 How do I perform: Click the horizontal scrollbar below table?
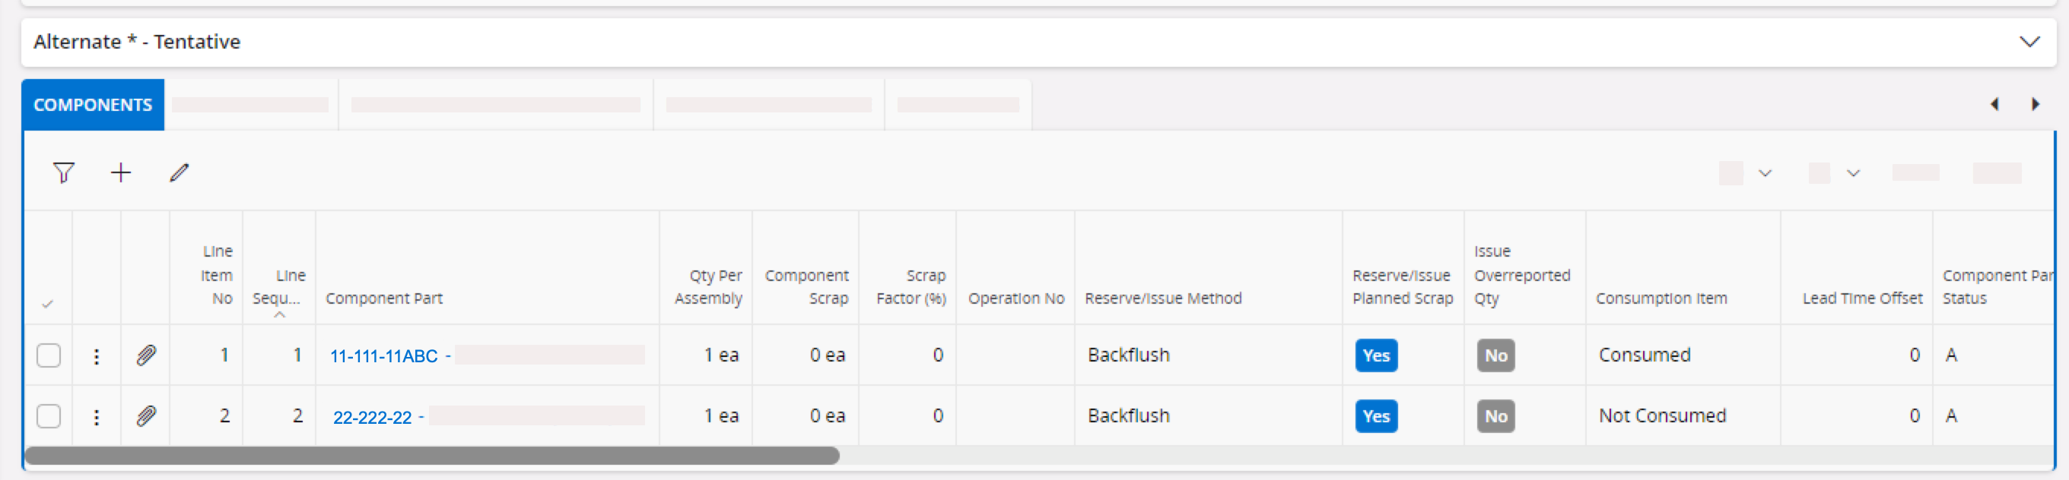[x=432, y=456]
